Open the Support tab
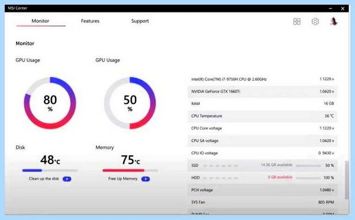Viewport: 355px width, 220px height. pyautogui.click(x=140, y=21)
